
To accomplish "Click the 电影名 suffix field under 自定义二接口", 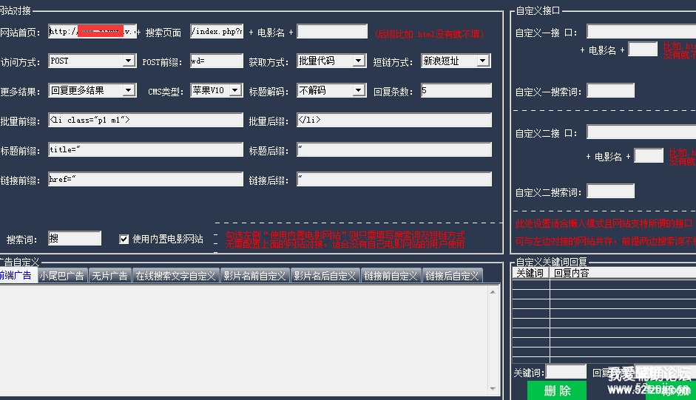I will point(649,155).
